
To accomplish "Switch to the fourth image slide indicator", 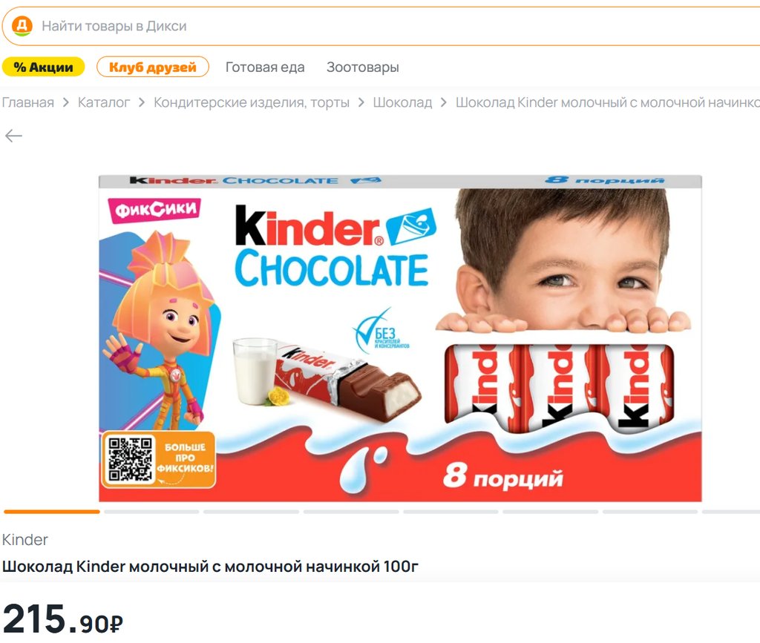I will pos(351,511).
